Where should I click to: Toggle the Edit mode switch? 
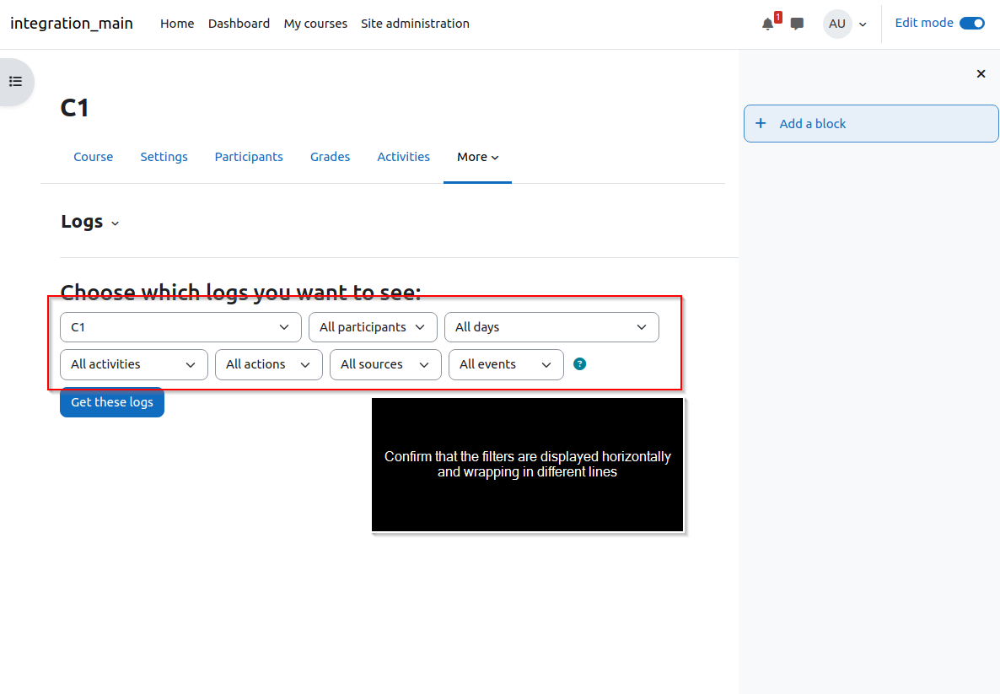click(x=972, y=24)
